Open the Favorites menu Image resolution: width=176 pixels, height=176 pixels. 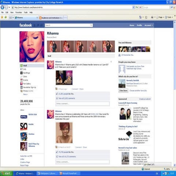click(x=19, y=12)
